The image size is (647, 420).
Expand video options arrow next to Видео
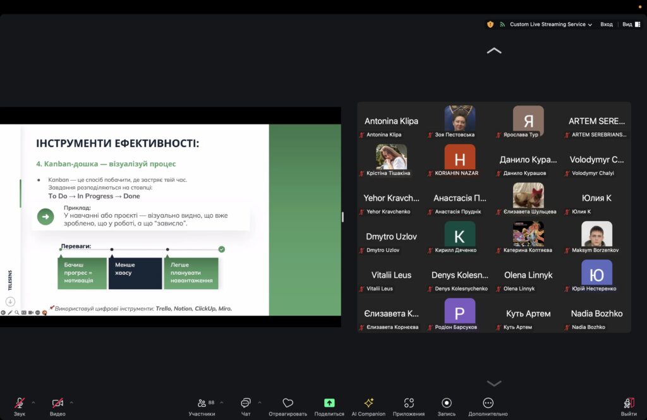click(x=71, y=402)
